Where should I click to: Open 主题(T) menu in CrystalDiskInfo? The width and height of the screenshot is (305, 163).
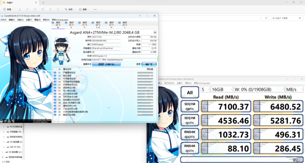(x=29, y=19)
